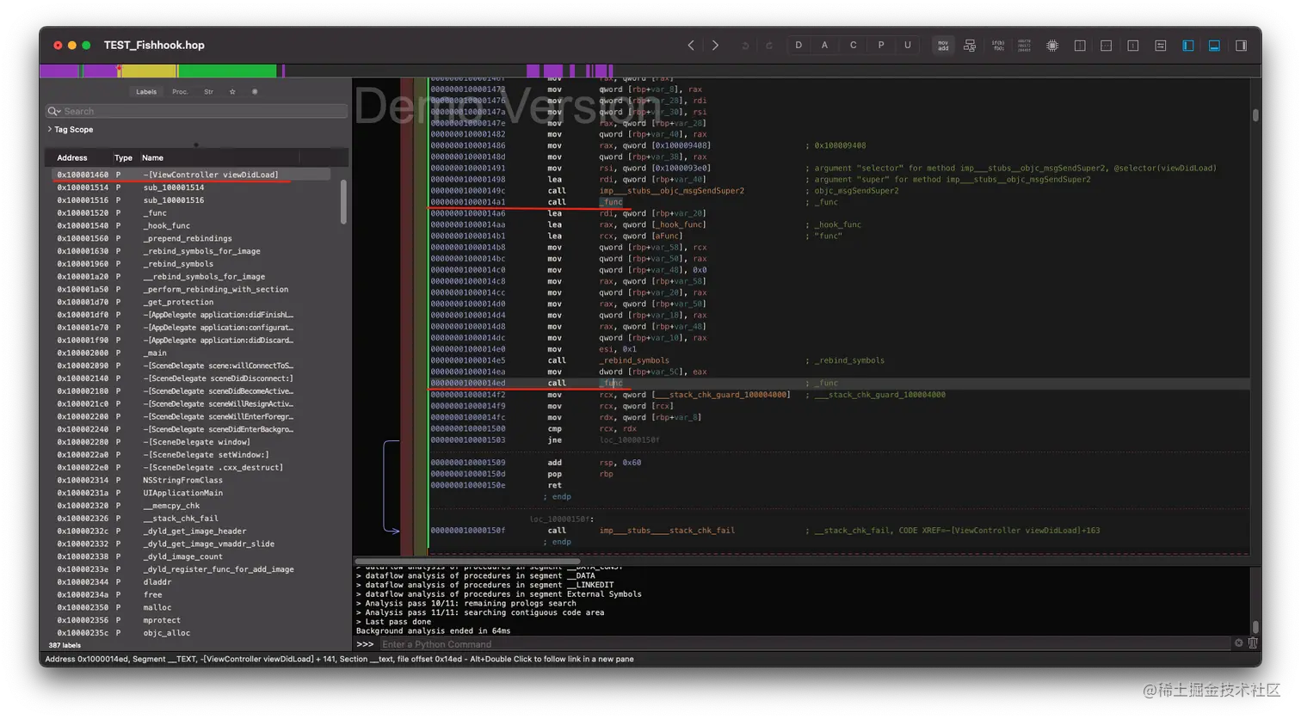Image resolution: width=1301 pixels, height=719 pixels.
Task: Switch to the Proc. tab
Action: click(180, 91)
